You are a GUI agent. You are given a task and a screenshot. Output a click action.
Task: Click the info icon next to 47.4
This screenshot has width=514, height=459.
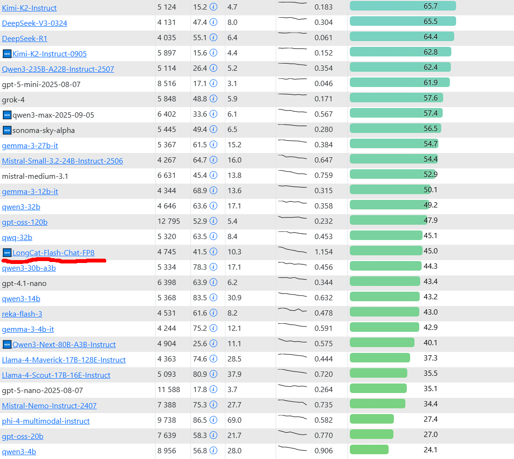point(213,22)
